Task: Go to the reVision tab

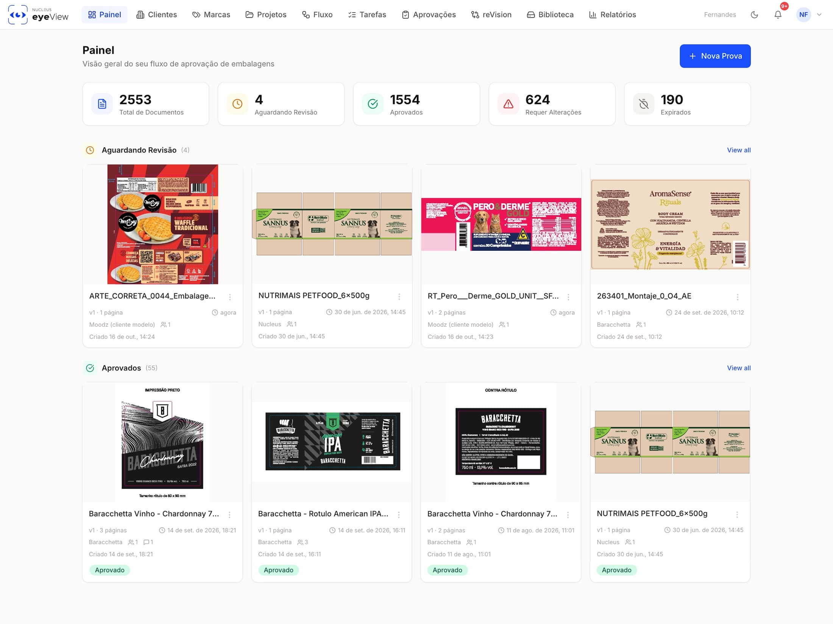Action: coord(491,15)
